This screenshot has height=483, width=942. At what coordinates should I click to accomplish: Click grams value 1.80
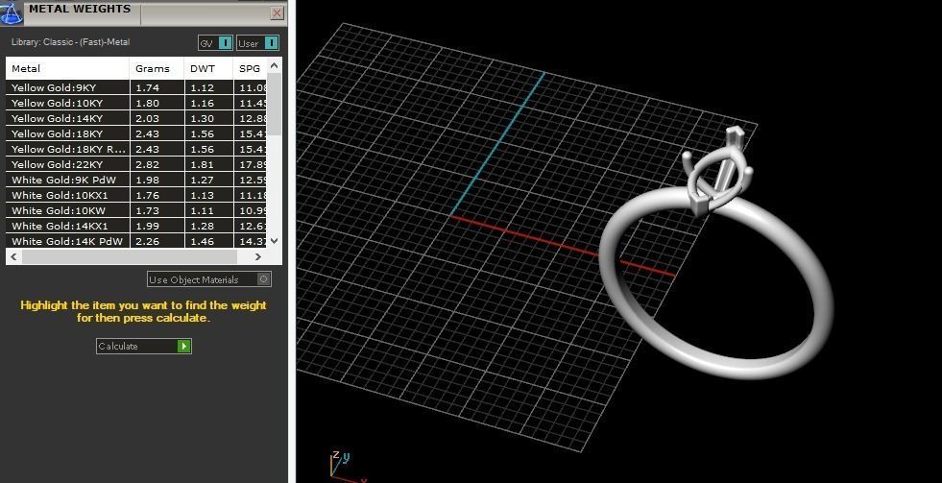pos(147,103)
